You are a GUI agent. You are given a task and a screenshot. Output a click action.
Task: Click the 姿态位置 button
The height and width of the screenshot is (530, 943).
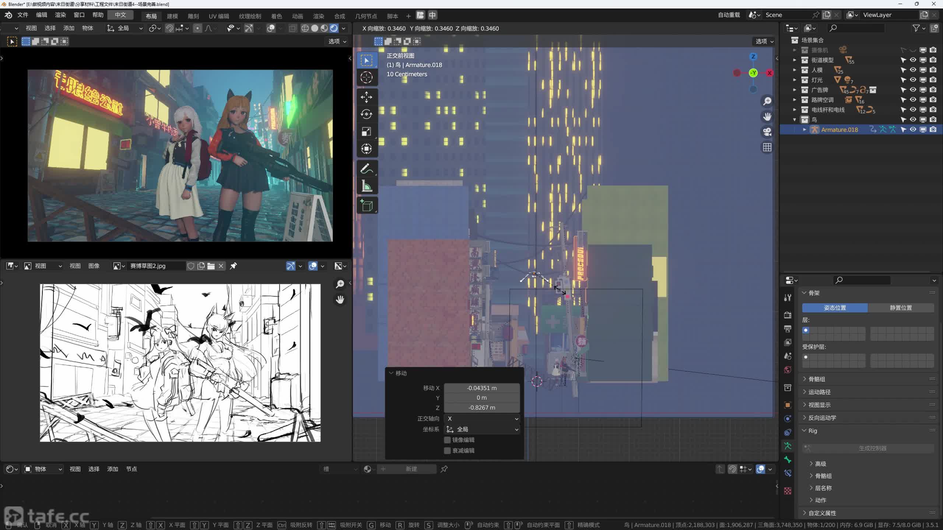[x=835, y=308]
